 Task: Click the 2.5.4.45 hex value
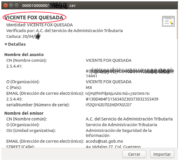pos(122,99)
